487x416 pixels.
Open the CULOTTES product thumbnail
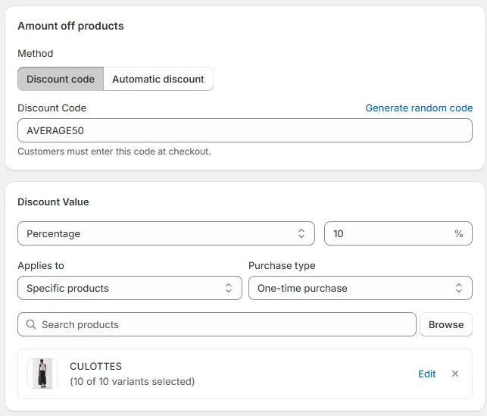[42, 374]
